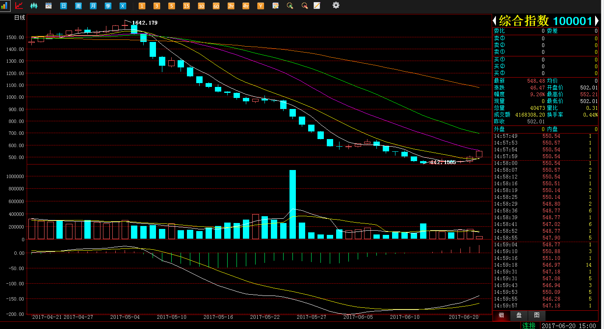Click the turnover rate 0.44%
Screen dimensions: 604x329
pos(590,114)
